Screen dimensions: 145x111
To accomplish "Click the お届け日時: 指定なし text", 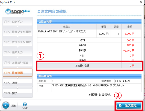I will click(100, 95).
